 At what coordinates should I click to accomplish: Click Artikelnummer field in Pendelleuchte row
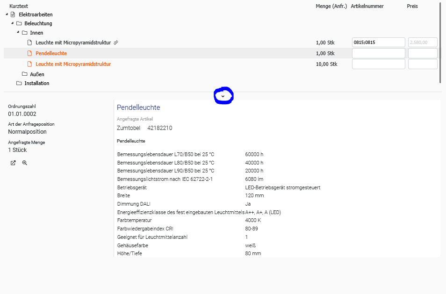point(378,53)
